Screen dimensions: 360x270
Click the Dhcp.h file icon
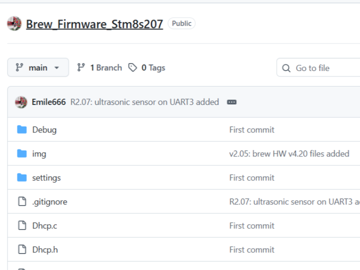22,249
